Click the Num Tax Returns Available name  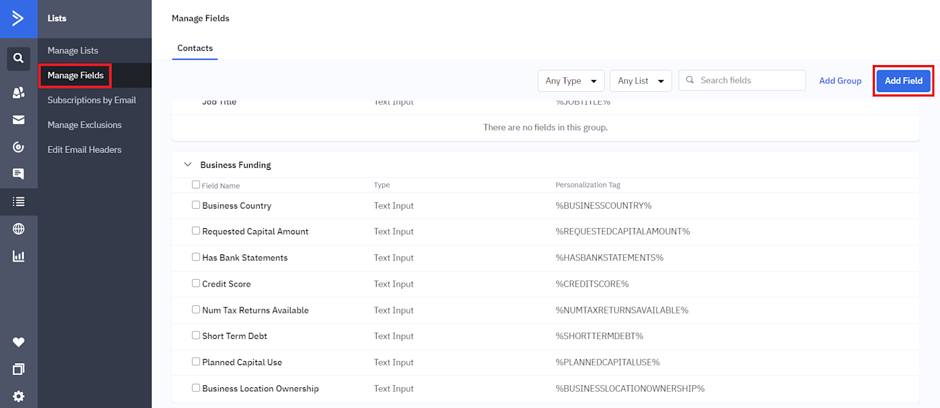(x=255, y=310)
